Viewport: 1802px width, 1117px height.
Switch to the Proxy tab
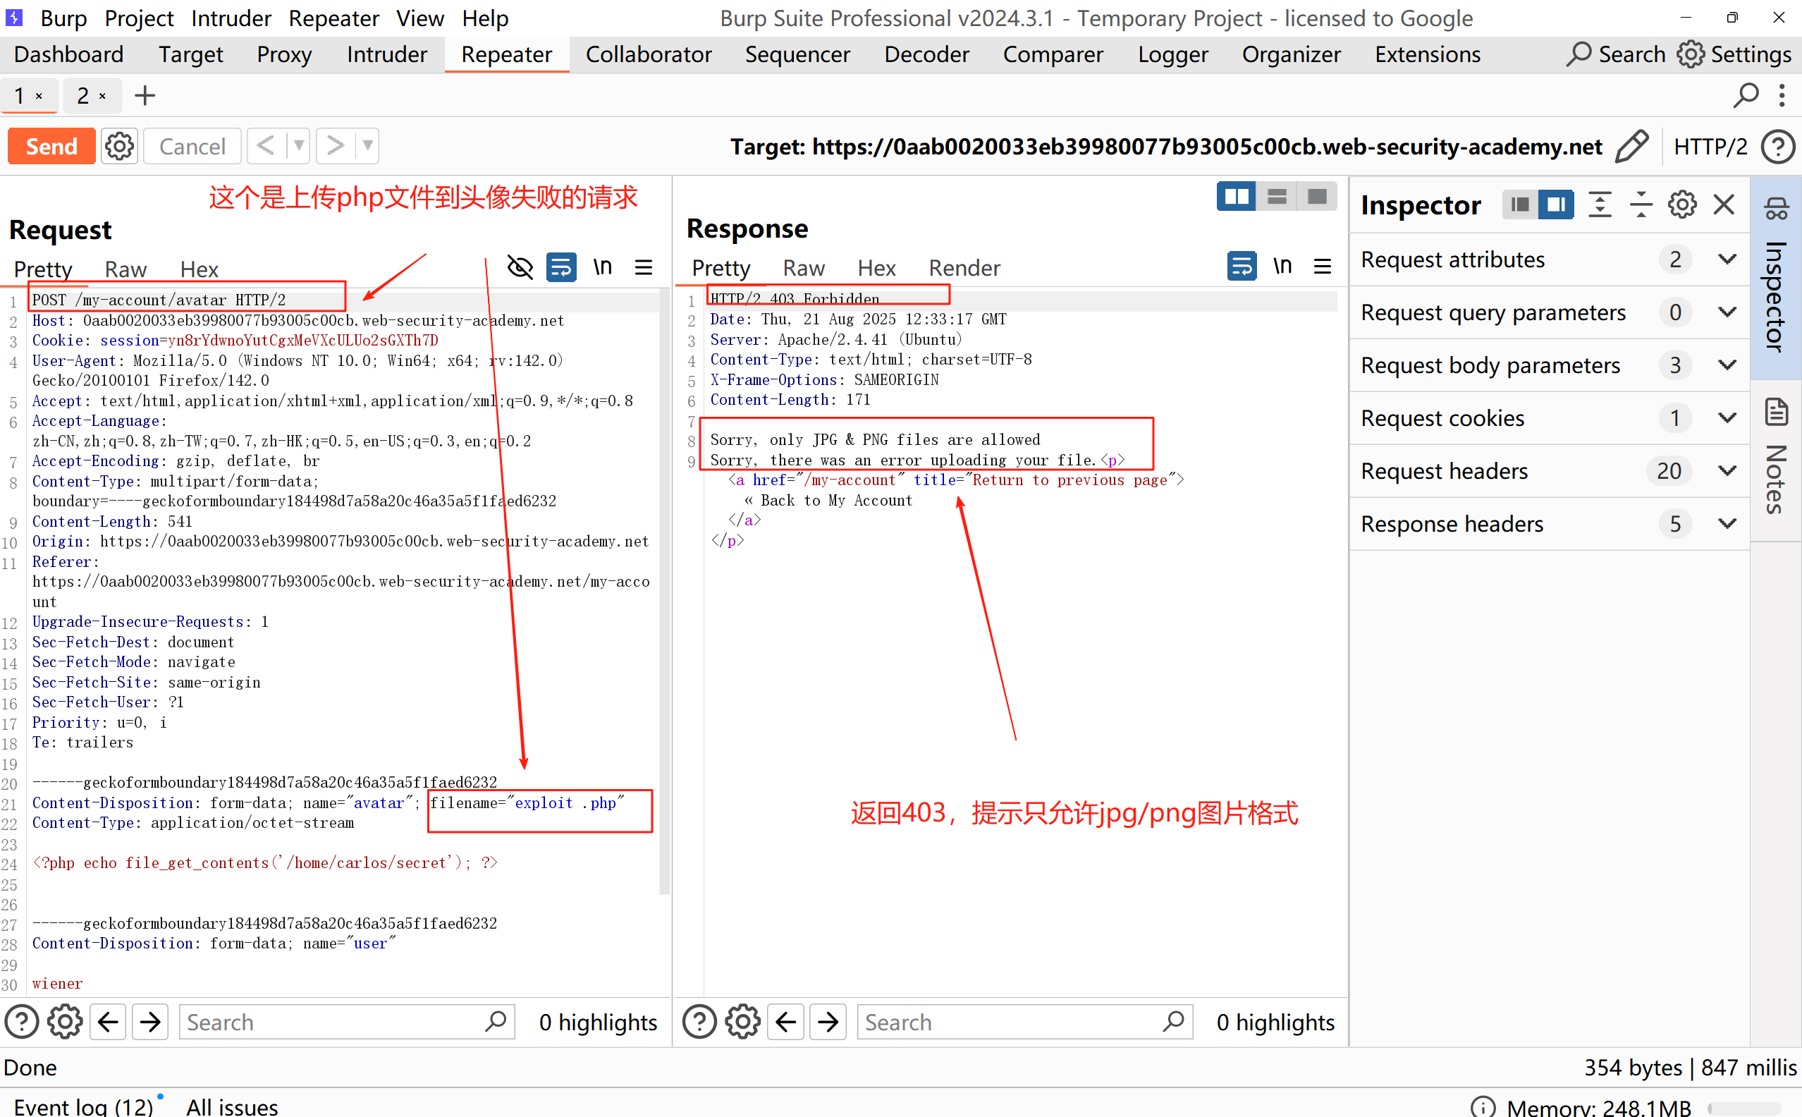click(283, 55)
